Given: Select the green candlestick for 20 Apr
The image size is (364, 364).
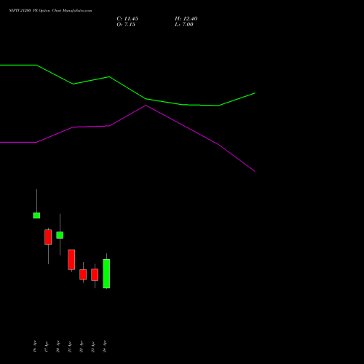Looking at the screenshot, I should 60,235.
